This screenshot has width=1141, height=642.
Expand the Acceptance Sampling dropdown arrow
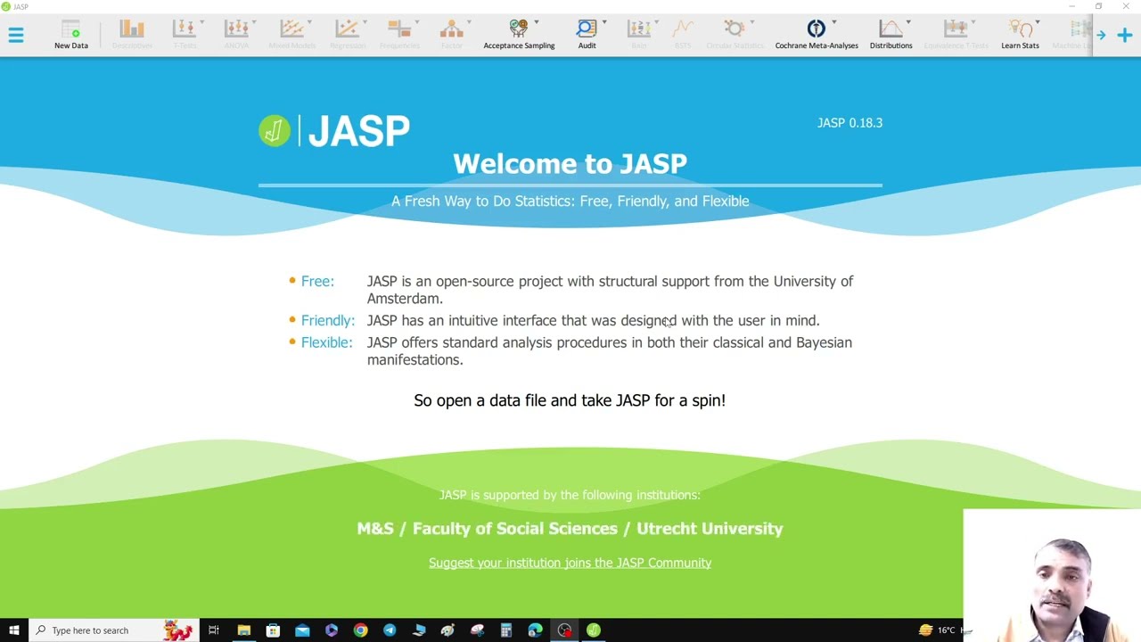537,22
